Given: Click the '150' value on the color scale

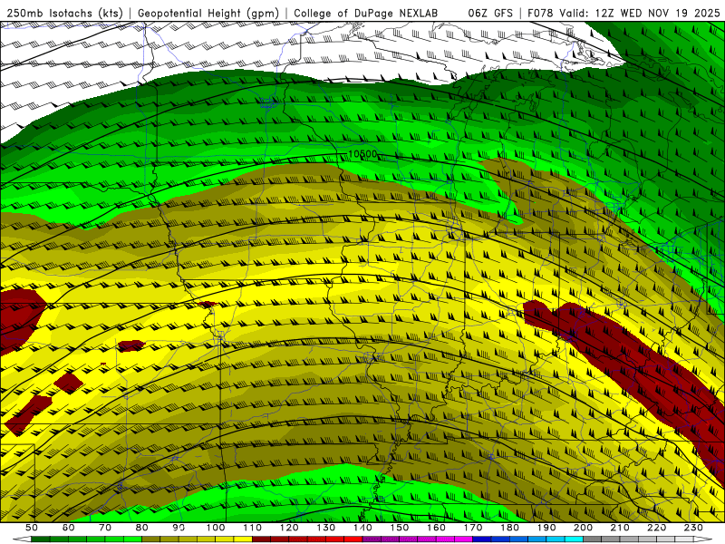Looking at the screenshot, I should [x=400, y=528].
